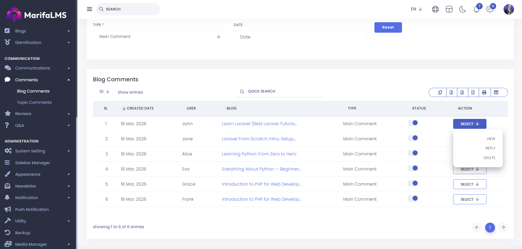
Task: Toggle status switch in Frank's row
Action: click(x=413, y=198)
